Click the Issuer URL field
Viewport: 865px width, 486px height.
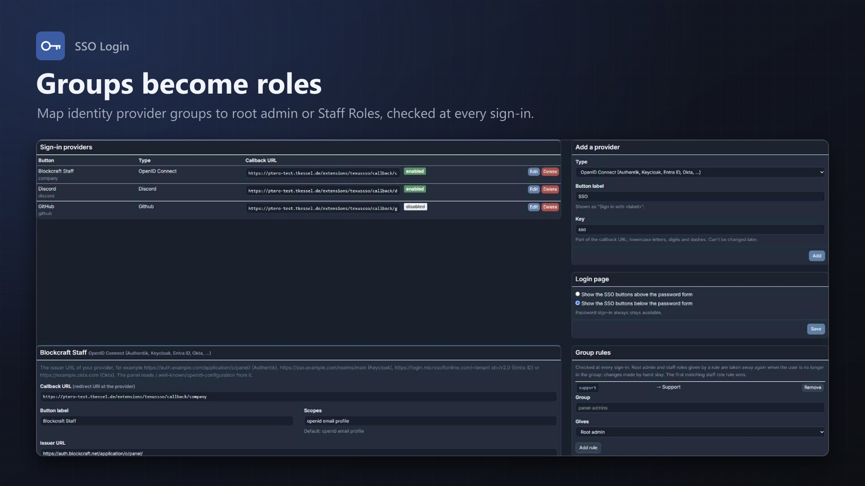[298, 453]
